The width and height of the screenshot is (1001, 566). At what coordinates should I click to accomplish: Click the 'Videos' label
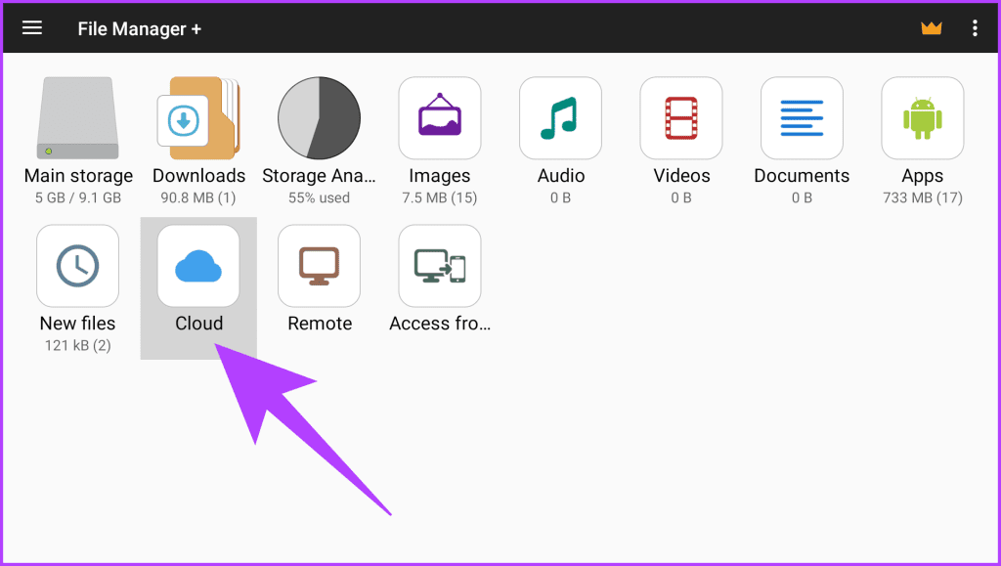pyautogui.click(x=681, y=176)
